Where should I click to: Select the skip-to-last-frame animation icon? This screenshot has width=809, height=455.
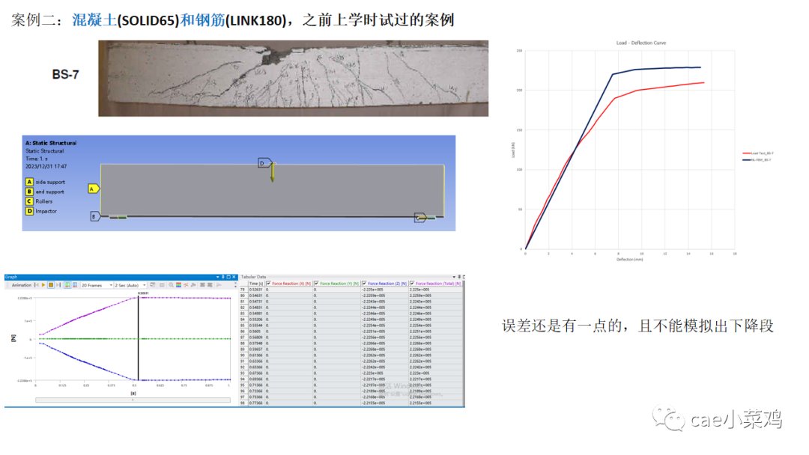[58, 284]
